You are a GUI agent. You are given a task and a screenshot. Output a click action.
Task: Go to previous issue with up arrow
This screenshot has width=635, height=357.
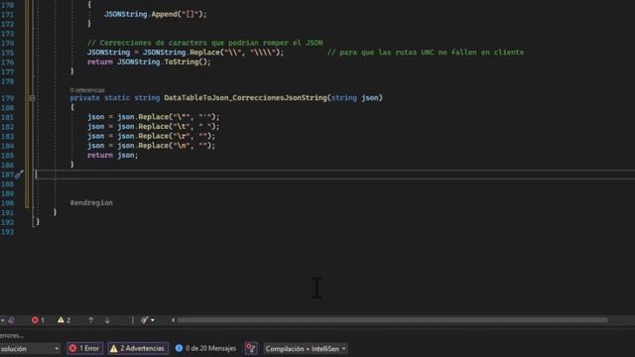tap(91, 320)
